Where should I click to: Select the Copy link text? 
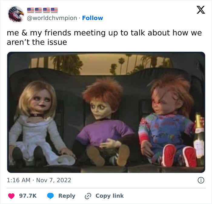[110, 196]
